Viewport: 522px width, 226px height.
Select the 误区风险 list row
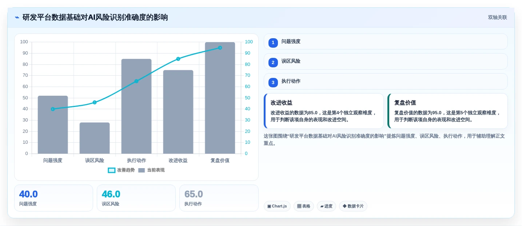(x=386, y=61)
